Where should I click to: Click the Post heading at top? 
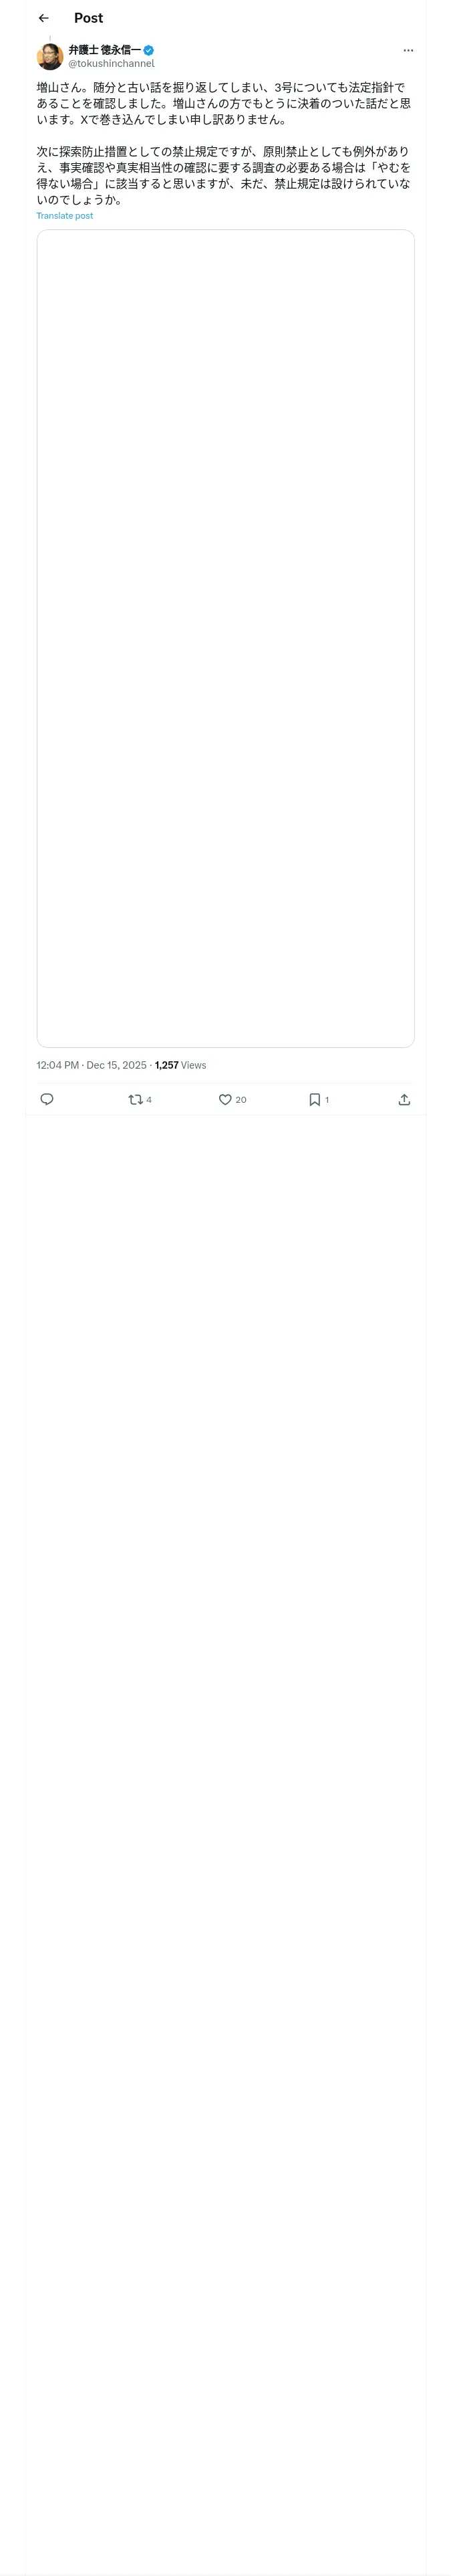88,18
